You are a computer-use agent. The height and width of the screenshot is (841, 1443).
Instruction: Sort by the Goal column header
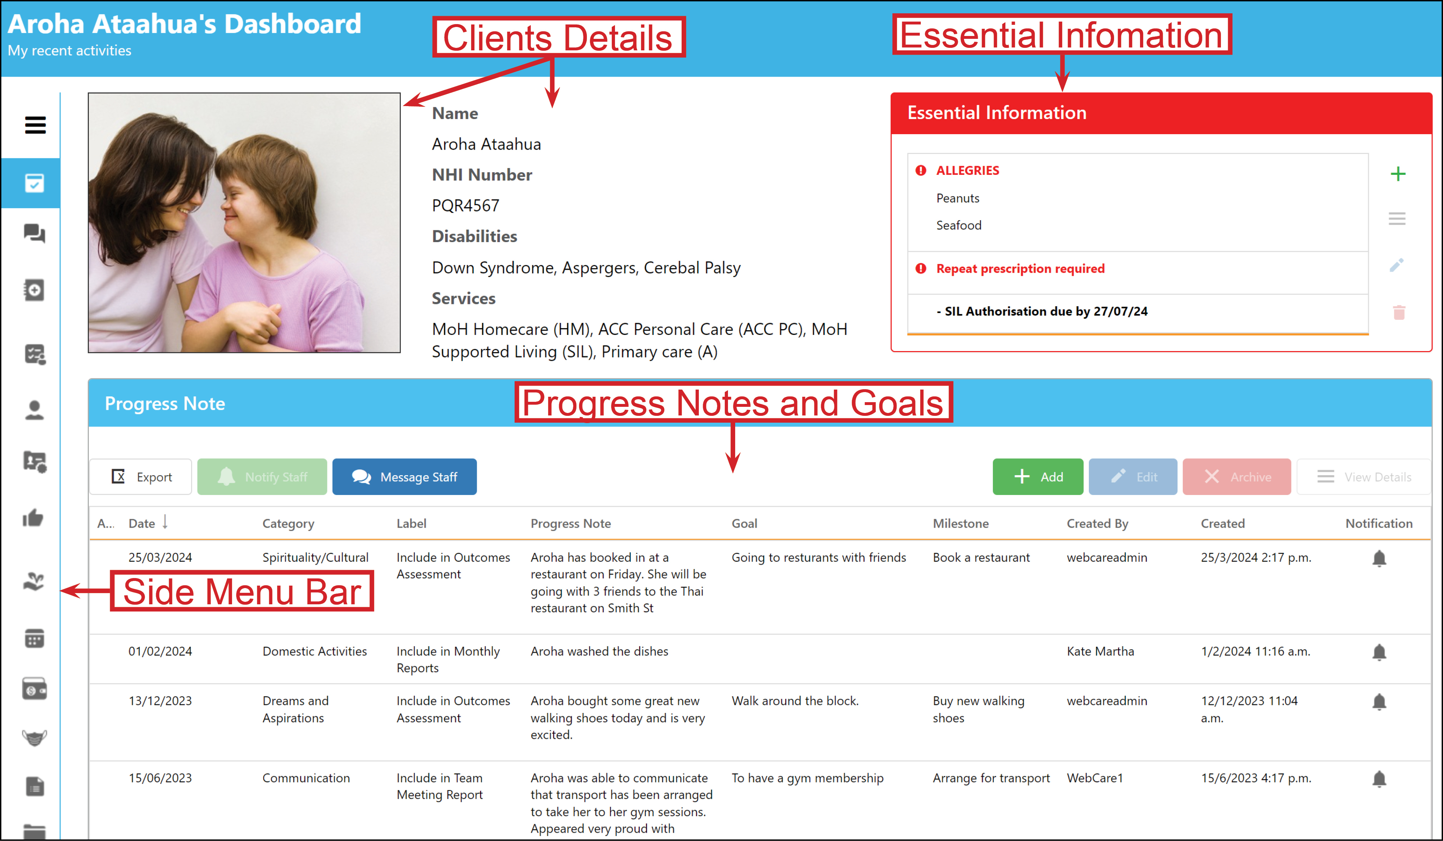coord(744,523)
